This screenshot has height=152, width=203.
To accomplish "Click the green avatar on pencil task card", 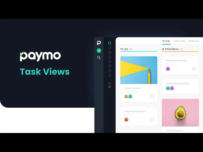I will pyautogui.click(x=130, y=96).
